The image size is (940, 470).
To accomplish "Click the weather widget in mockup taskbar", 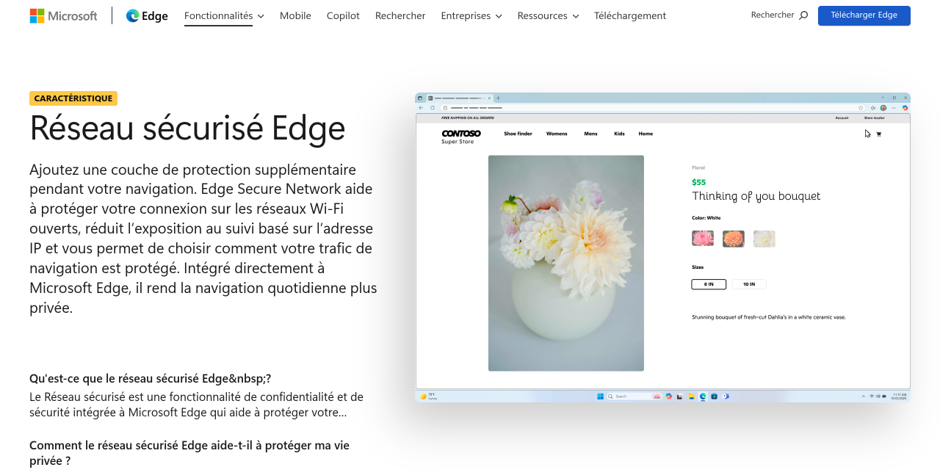I will tap(428, 397).
